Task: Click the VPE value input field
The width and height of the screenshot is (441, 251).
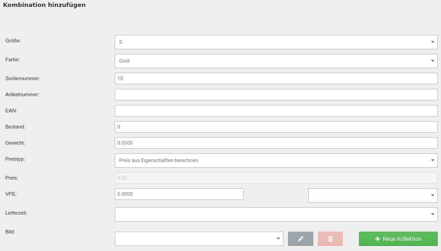Action: [179, 194]
